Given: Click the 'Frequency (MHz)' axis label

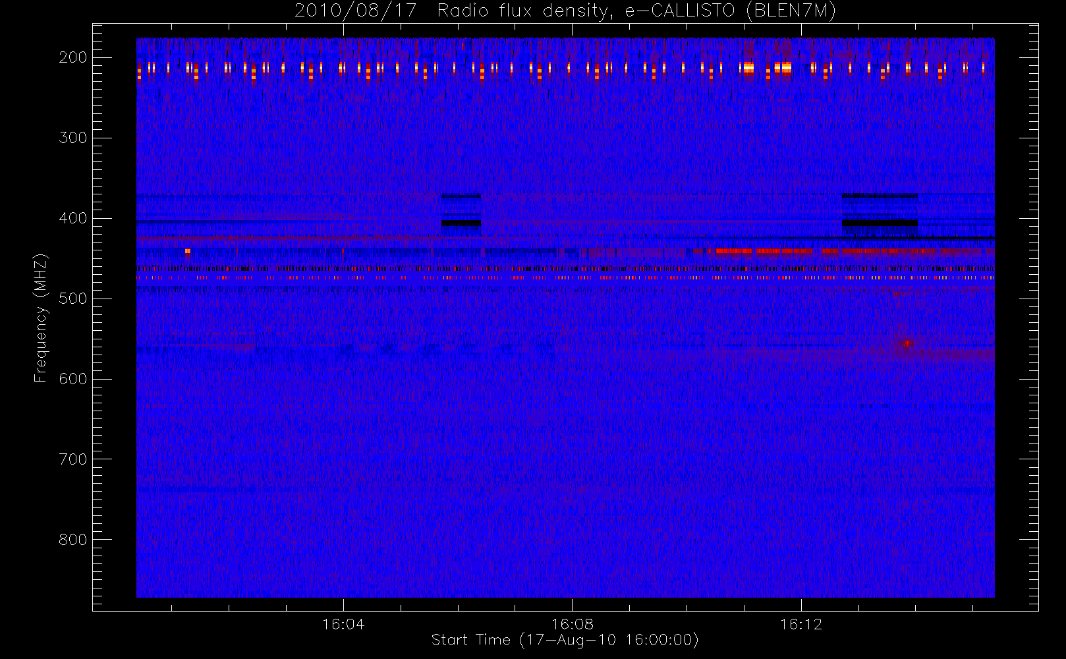Looking at the screenshot, I should (41, 318).
